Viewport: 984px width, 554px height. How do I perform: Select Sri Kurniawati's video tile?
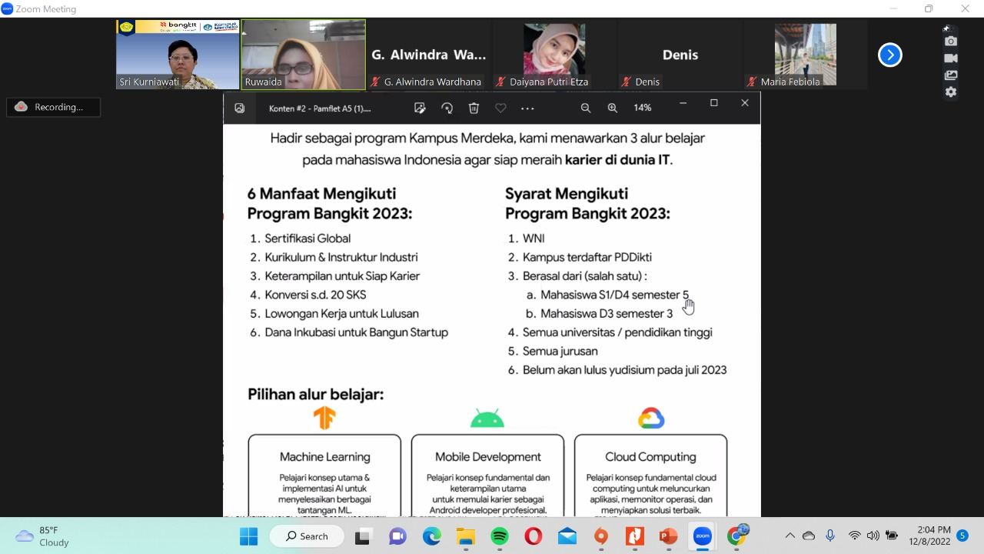[x=178, y=55]
